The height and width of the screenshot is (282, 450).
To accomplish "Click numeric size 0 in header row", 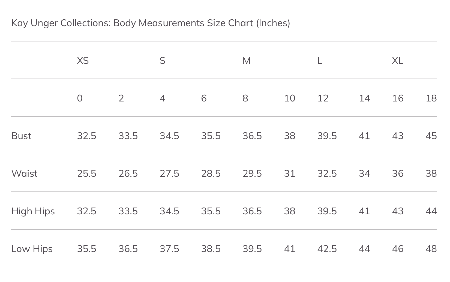I will click(x=80, y=98).
